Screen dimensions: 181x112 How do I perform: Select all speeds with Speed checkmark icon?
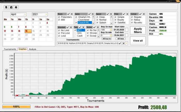click(108, 14)
